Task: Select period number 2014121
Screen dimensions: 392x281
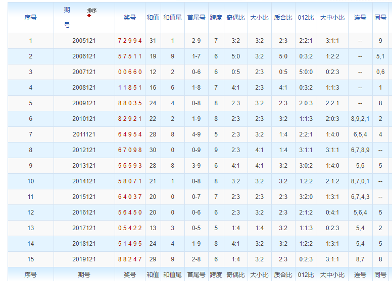Action: pyautogui.click(x=84, y=181)
